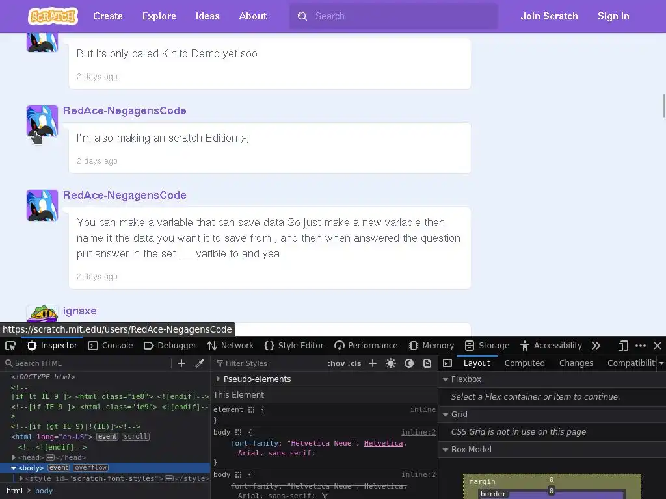Open the Inspector panel

coord(52,346)
